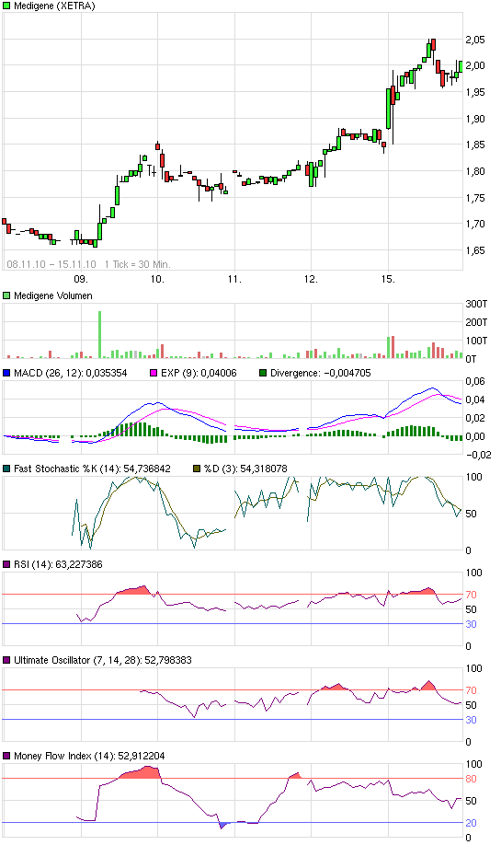501x845 pixels.
Task: Click the 2,00 price axis label
Action: click(475, 65)
